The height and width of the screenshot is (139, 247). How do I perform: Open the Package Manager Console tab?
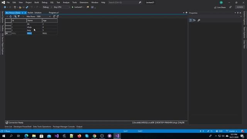pos(64,127)
